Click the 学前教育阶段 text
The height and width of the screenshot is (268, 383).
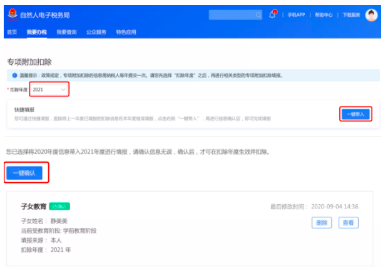pos(80,230)
